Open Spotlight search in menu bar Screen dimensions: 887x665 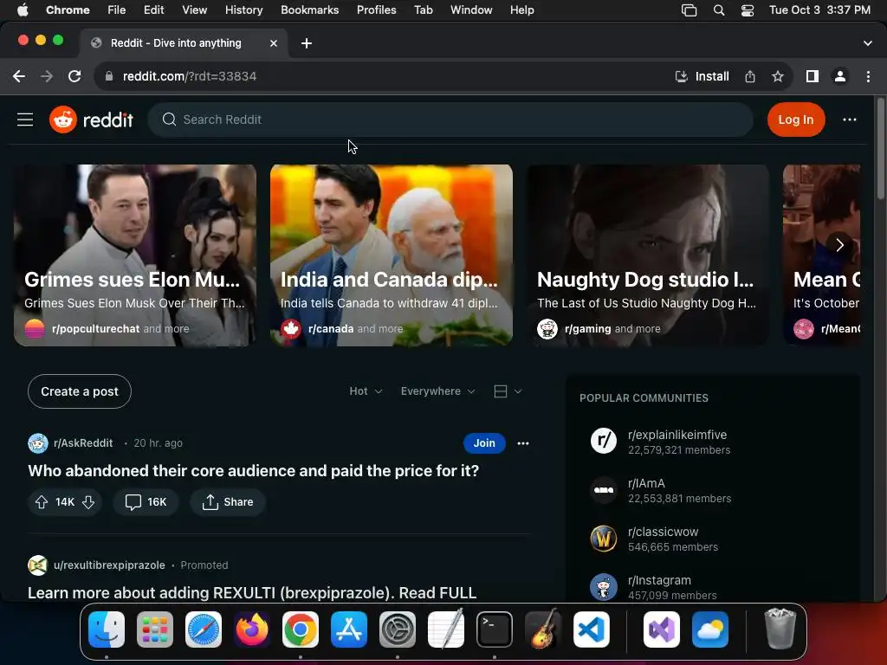pyautogui.click(x=718, y=10)
